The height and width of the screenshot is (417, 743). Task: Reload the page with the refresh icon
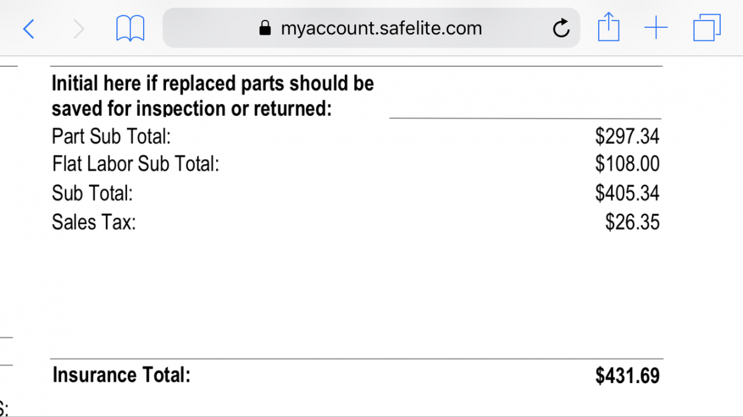click(561, 28)
